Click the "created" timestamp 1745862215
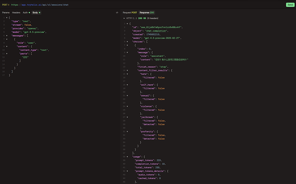The height and width of the screenshot is (184, 296). [153, 35]
